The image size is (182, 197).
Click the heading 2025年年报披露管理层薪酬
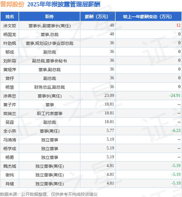[x=64, y=4]
